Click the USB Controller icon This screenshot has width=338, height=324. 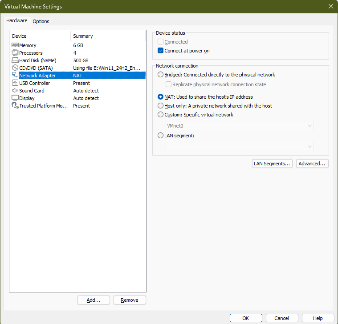point(15,83)
